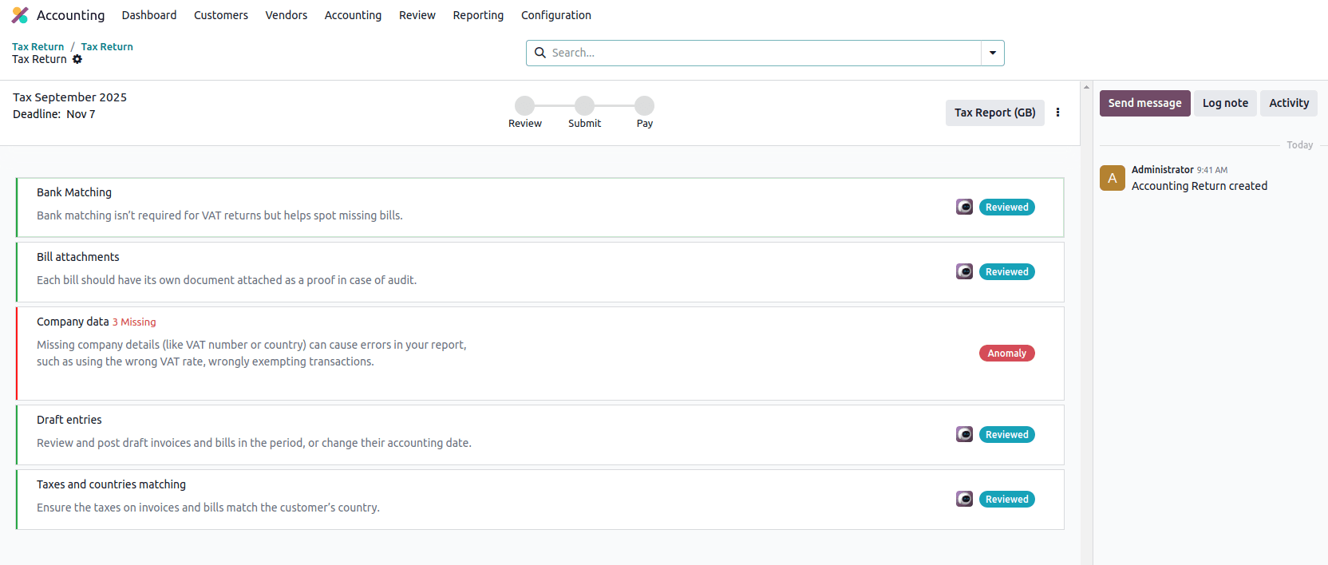1328x565 pixels.
Task: Click the search magnifier icon
Action: pos(540,53)
